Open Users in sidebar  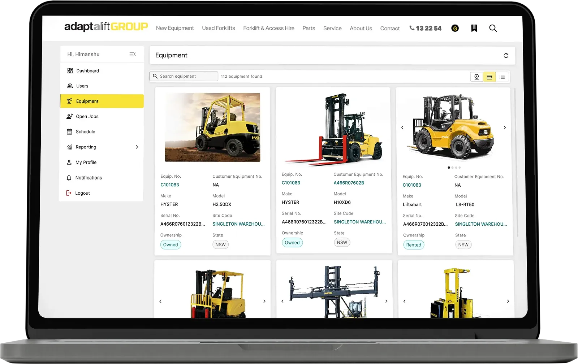(x=102, y=86)
